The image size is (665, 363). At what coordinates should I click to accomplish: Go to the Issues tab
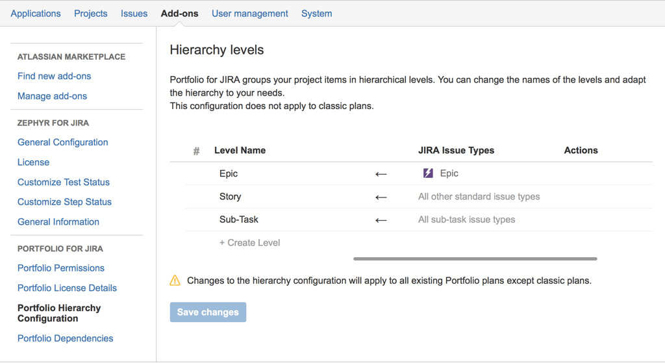coord(134,14)
